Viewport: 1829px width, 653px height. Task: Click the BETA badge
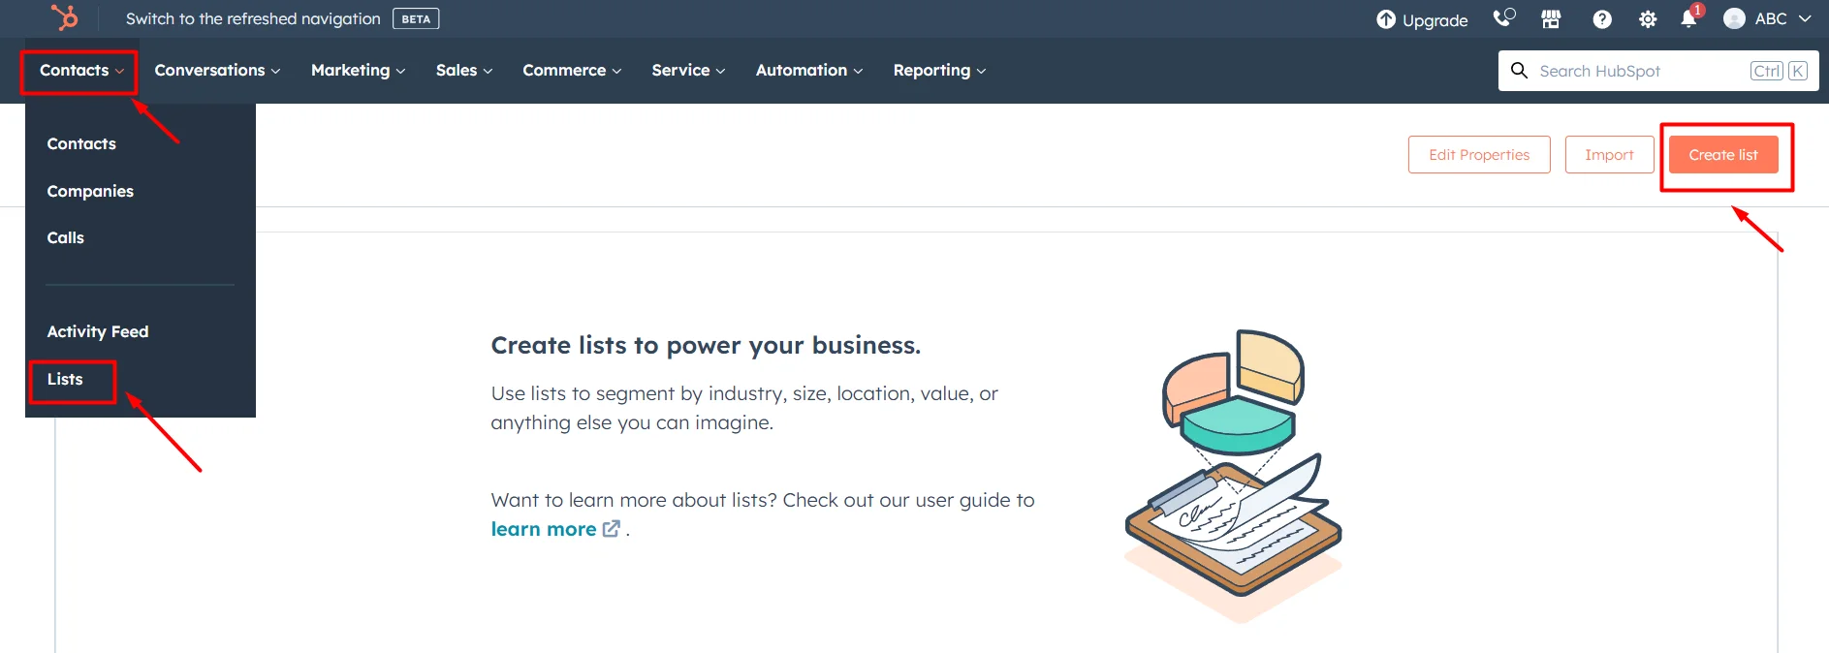tap(416, 18)
